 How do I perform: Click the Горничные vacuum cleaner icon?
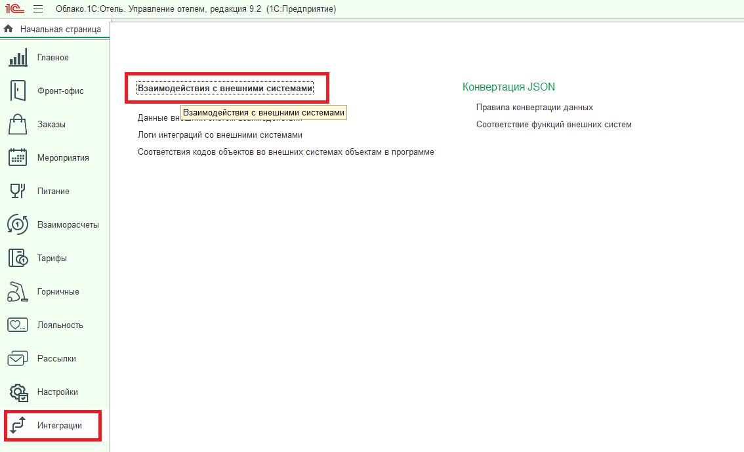tap(18, 292)
